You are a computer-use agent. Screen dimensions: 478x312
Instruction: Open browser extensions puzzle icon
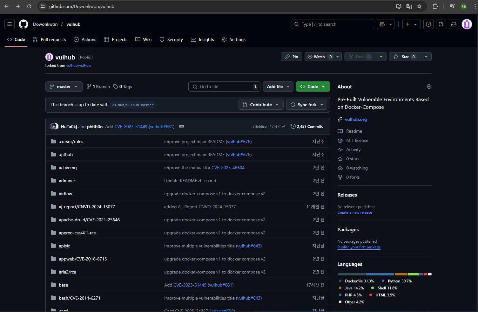tap(435, 6)
